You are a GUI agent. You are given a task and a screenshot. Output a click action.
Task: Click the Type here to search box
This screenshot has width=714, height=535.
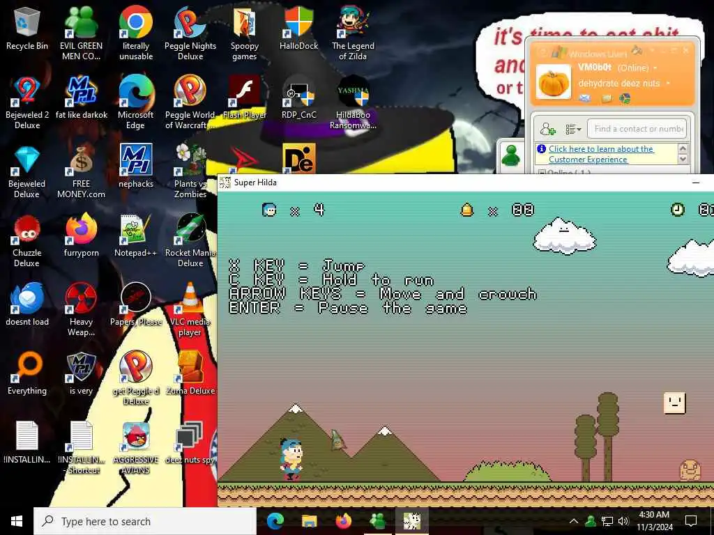pos(145,521)
